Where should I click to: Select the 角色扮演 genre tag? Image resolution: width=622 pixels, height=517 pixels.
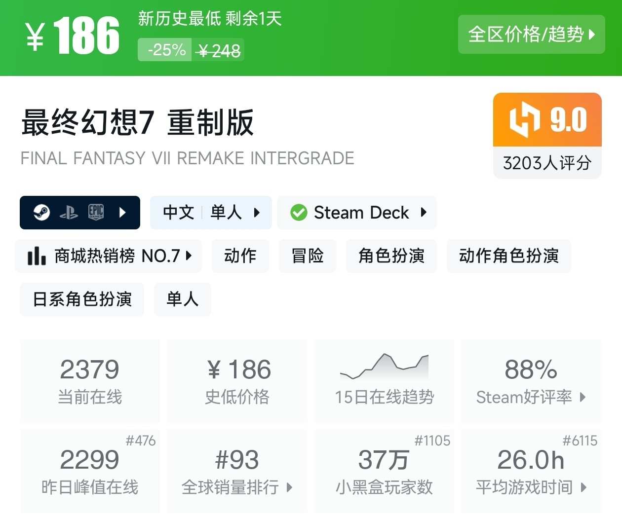[x=391, y=256]
